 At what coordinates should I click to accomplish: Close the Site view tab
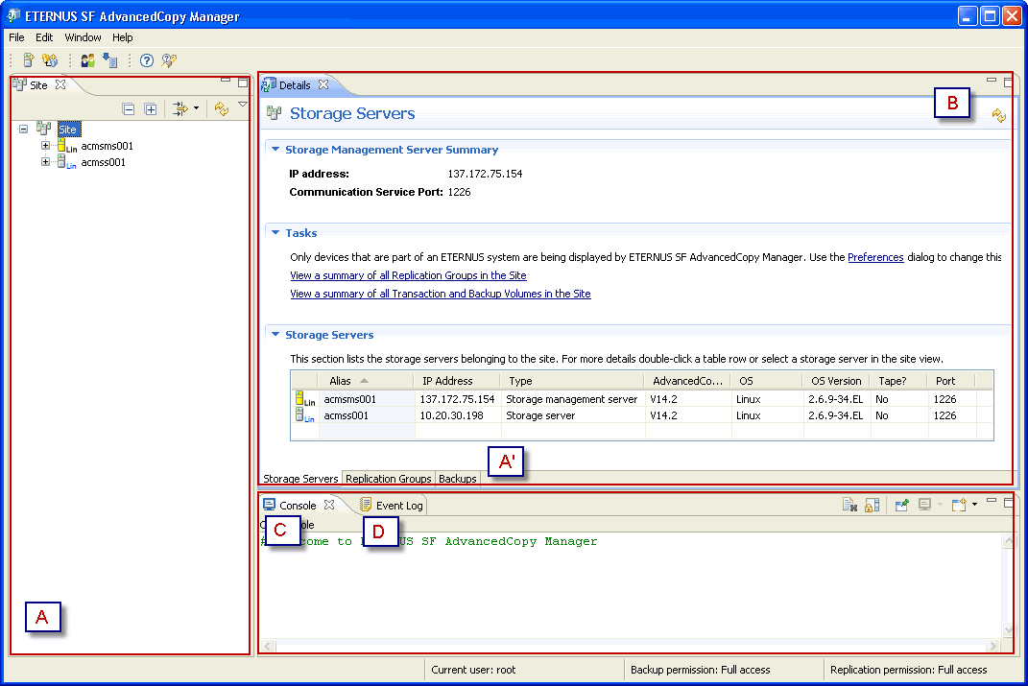(60, 84)
